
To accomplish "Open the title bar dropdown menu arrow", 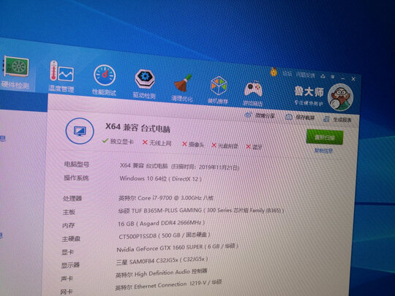I will pyautogui.click(x=333, y=76).
